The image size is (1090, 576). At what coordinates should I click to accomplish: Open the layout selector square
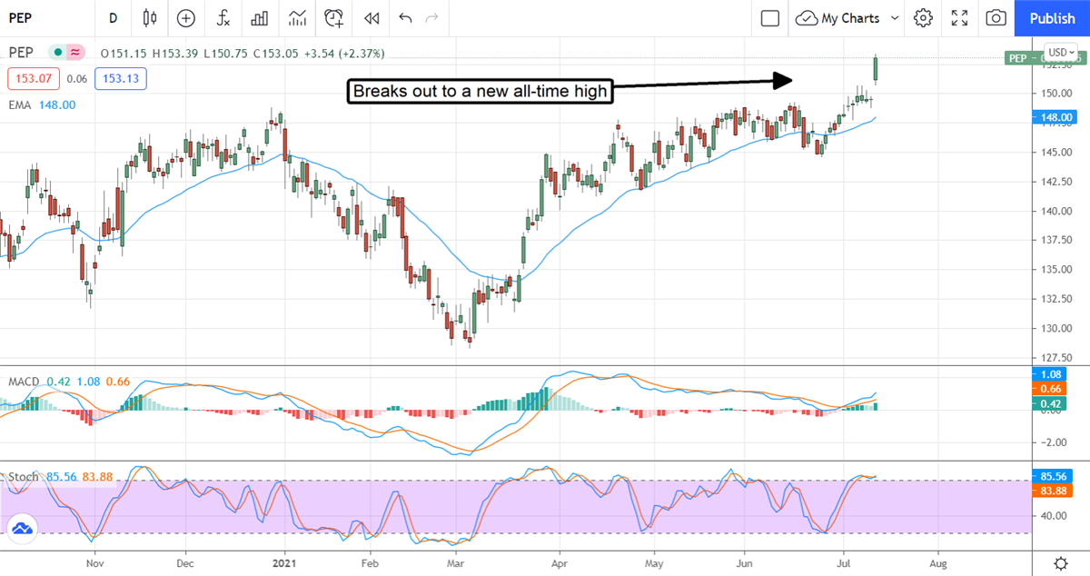[770, 18]
